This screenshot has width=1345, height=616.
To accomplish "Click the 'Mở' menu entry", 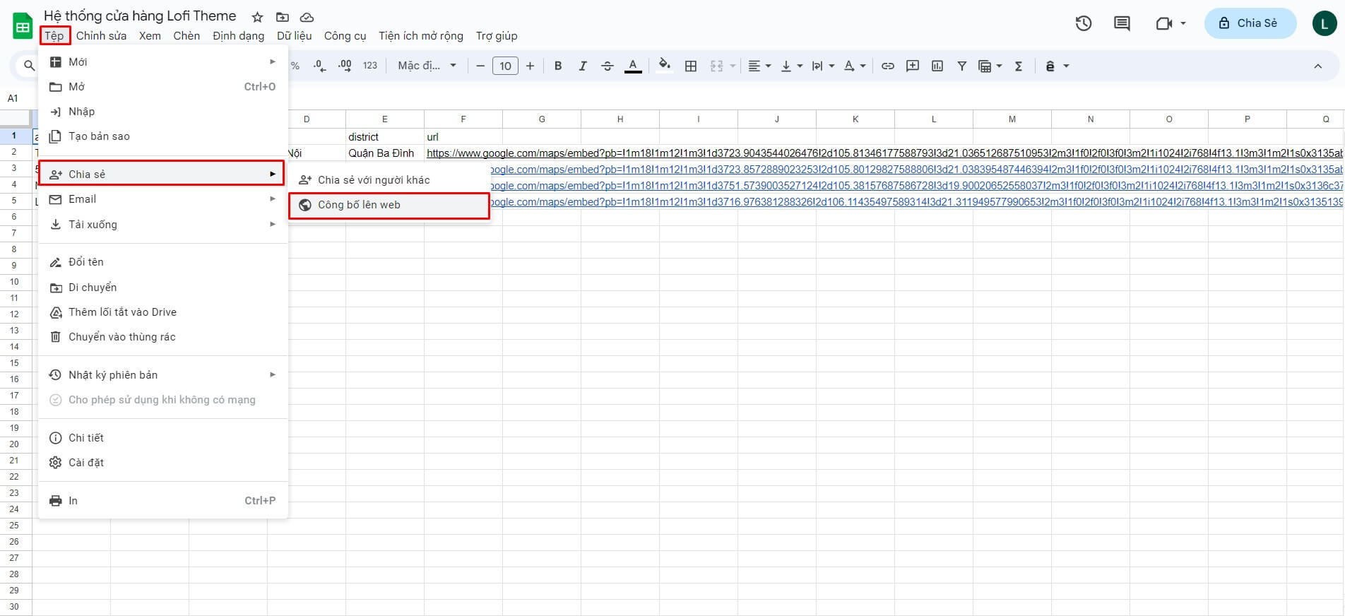I will point(162,87).
